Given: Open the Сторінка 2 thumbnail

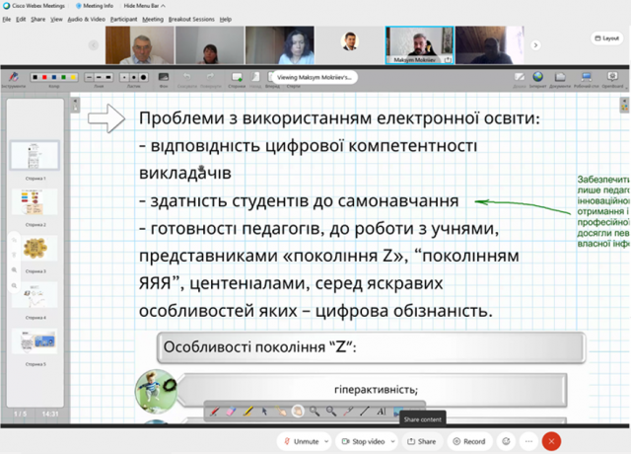Looking at the screenshot, I should pyautogui.click(x=35, y=201).
